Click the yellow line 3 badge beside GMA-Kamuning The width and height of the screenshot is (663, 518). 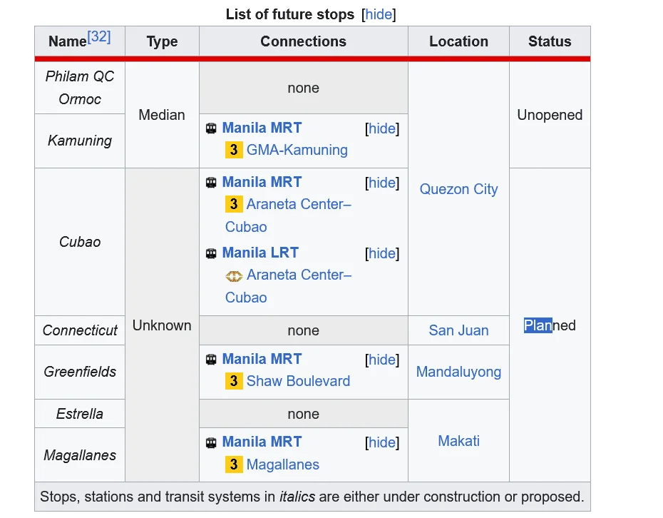pyautogui.click(x=234, y=150)
